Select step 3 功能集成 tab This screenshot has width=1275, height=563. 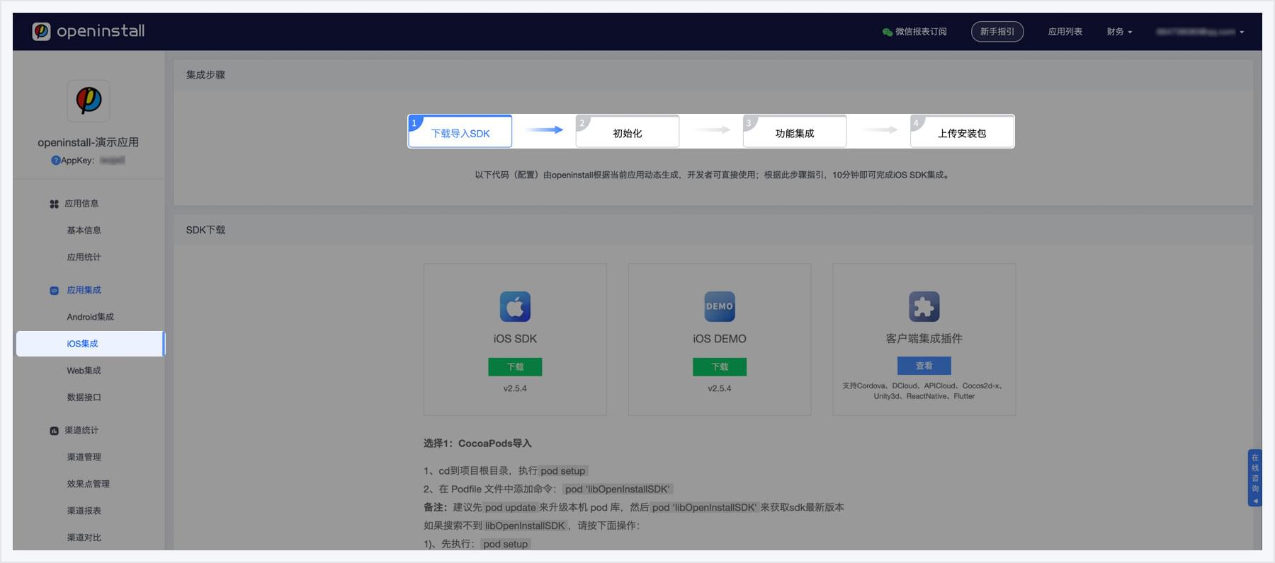[x=795, y=132]
